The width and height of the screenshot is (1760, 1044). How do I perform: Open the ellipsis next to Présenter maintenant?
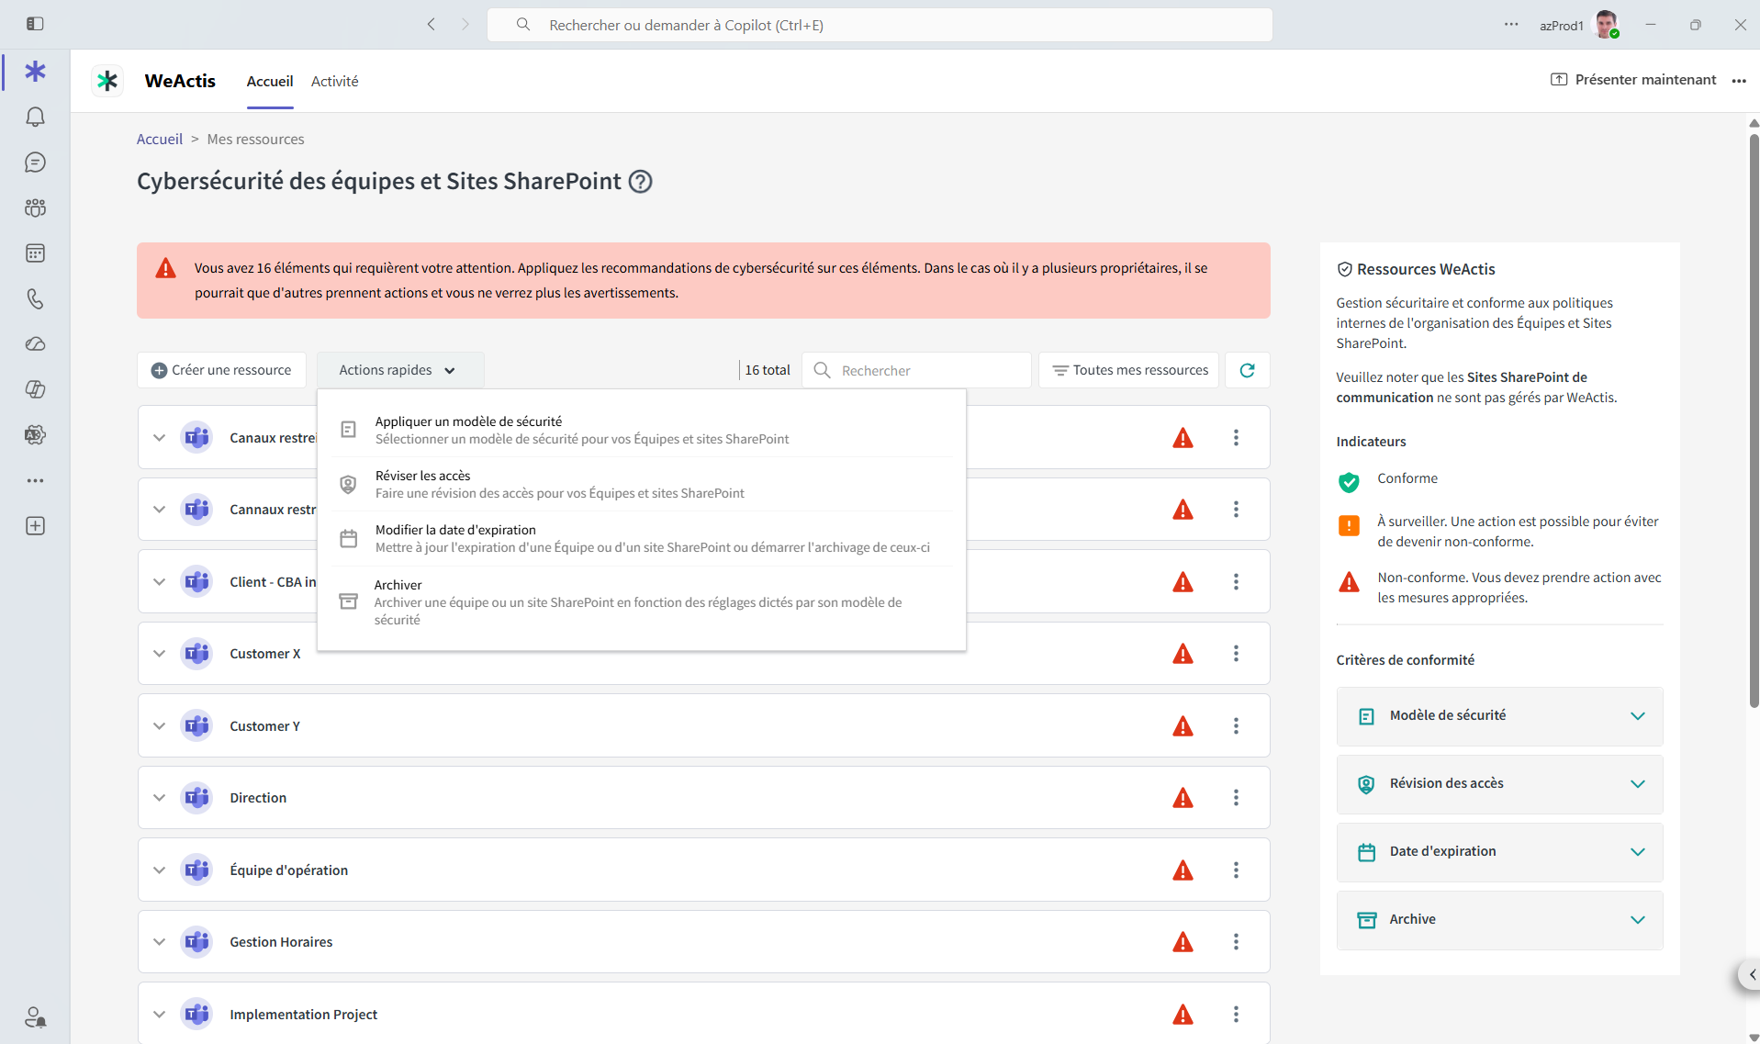(x=1738, y=81)
